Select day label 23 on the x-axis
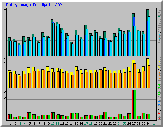 [115, 124]
